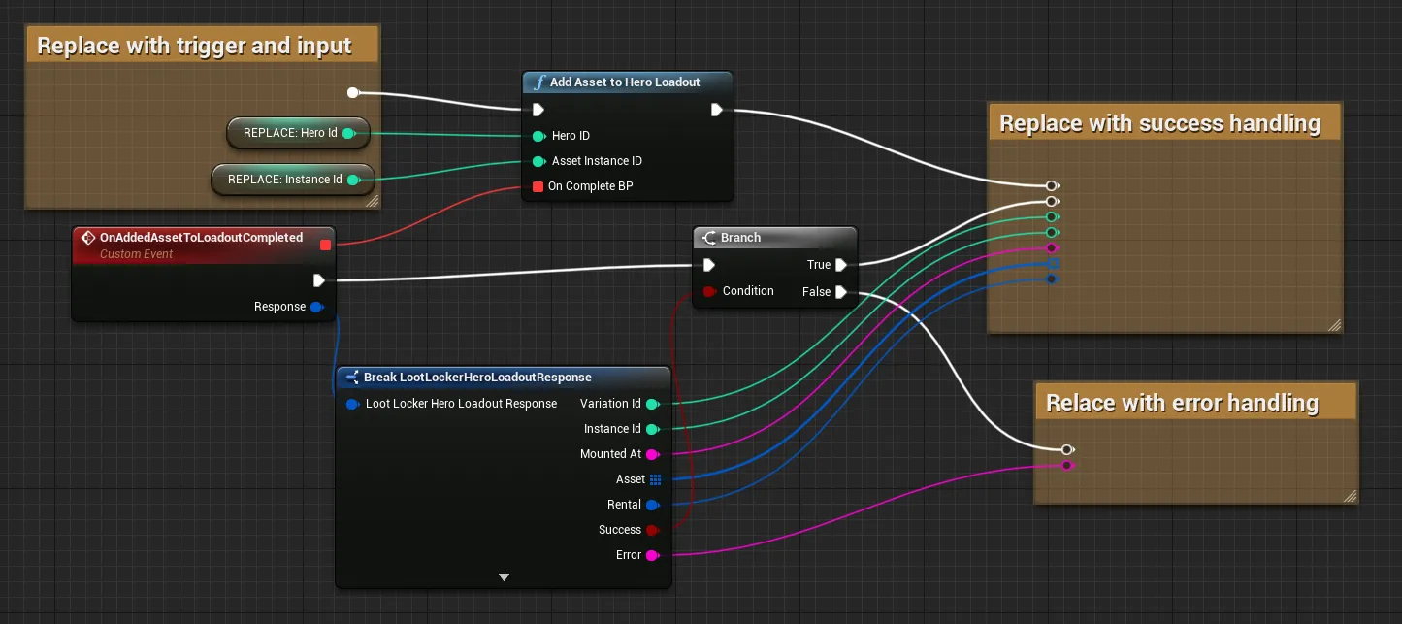Click the OnAddedAssetToLoadoutCompleted exec output pin
1402x624 pixels.
[x=319, y=280]
